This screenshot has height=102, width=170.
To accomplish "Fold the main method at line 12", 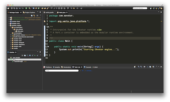I will (48, 47).
